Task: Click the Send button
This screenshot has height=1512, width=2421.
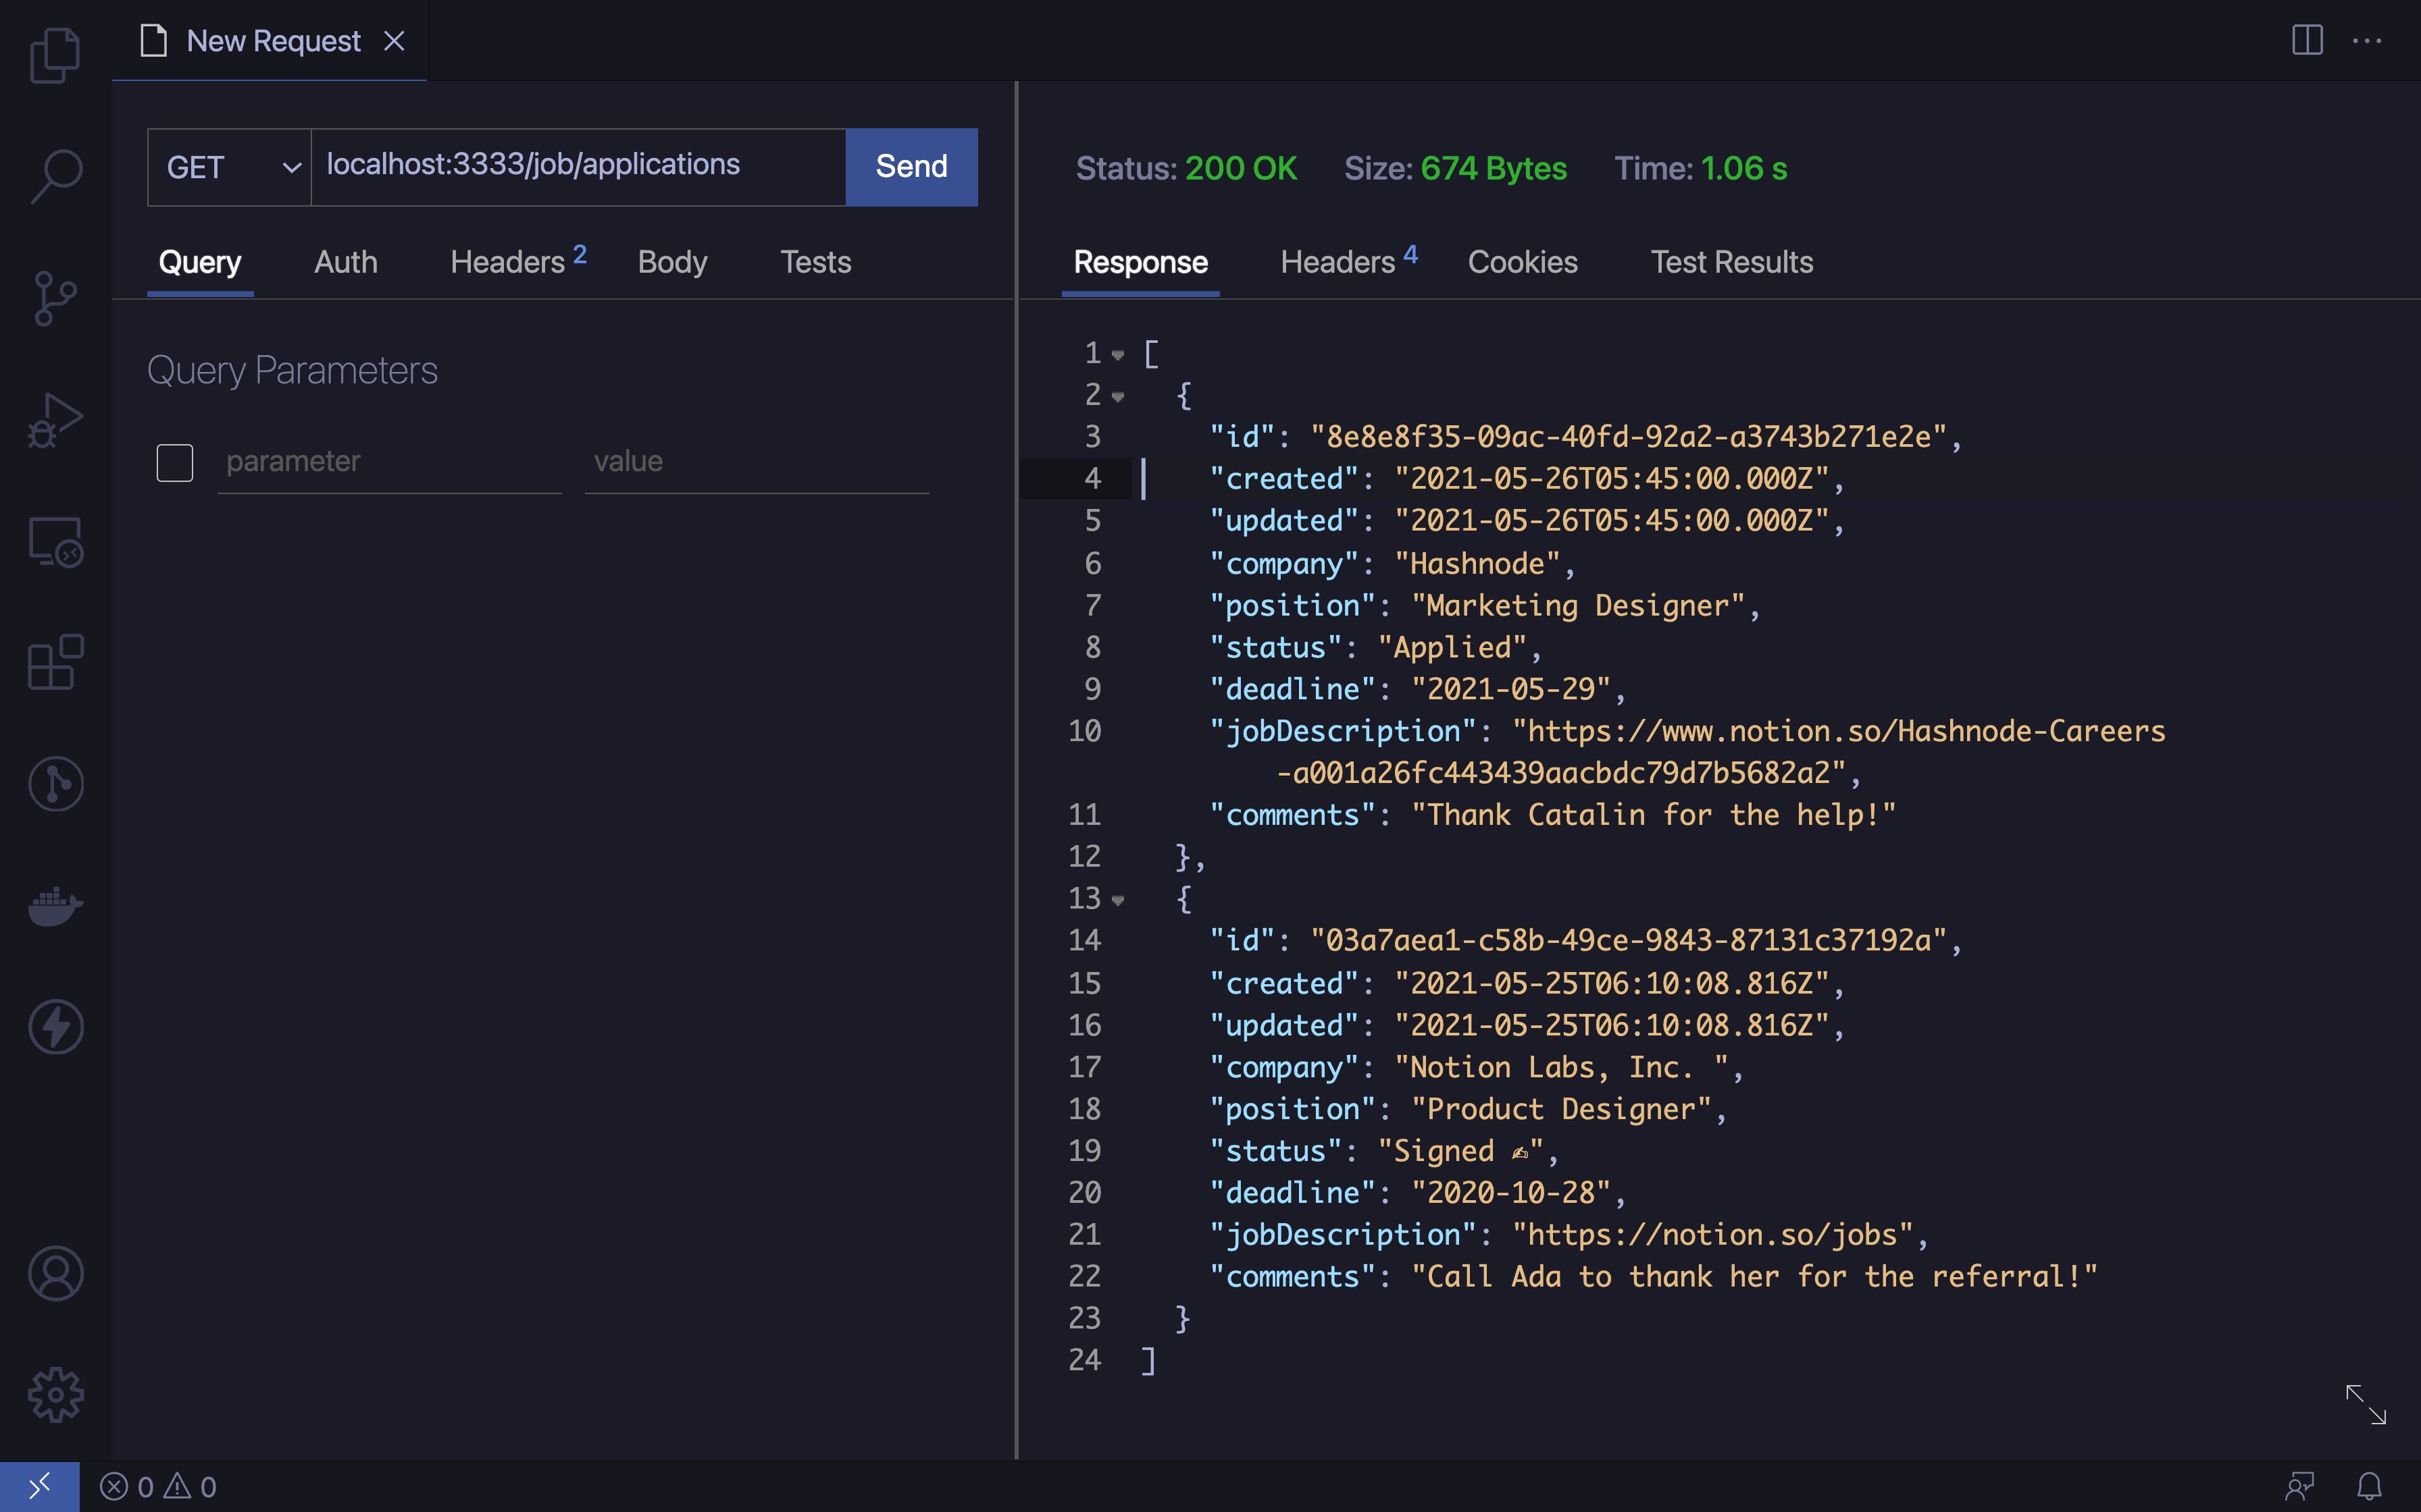Action: coord(911,167)
